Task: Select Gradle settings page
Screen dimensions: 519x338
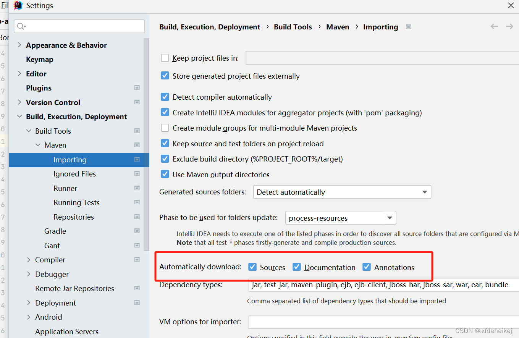Action: [x=55, y=231]
